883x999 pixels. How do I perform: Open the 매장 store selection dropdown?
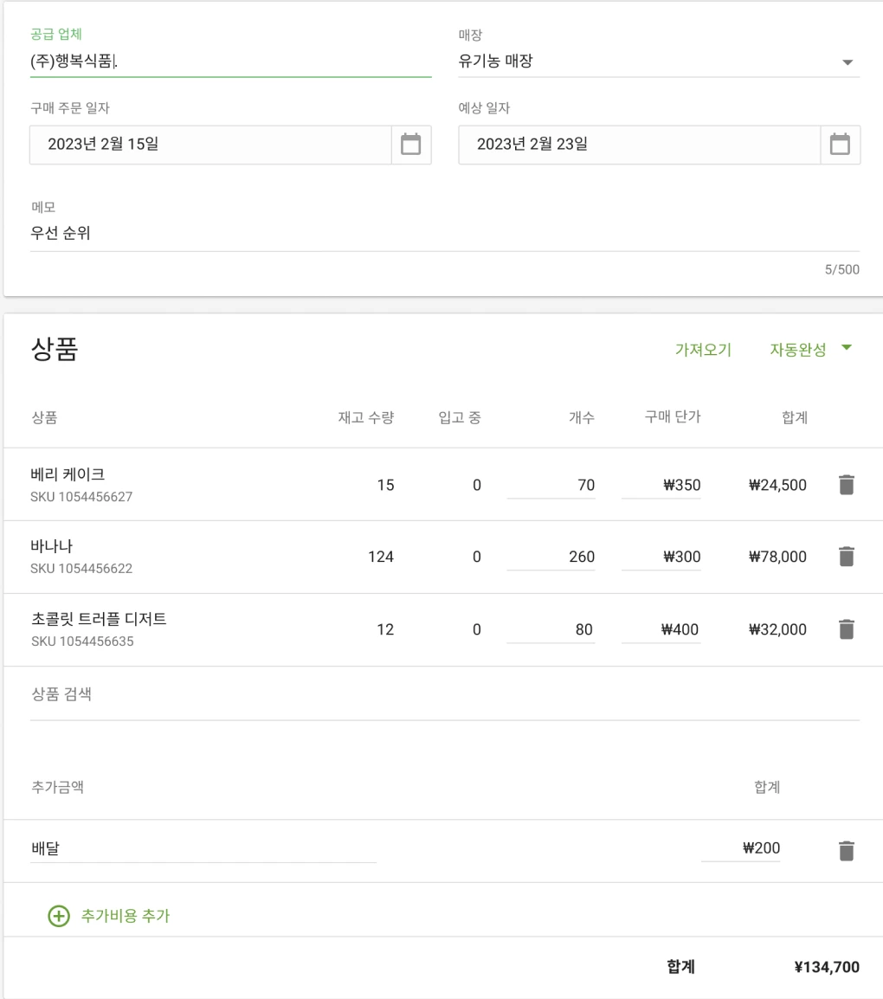point(658,61)
